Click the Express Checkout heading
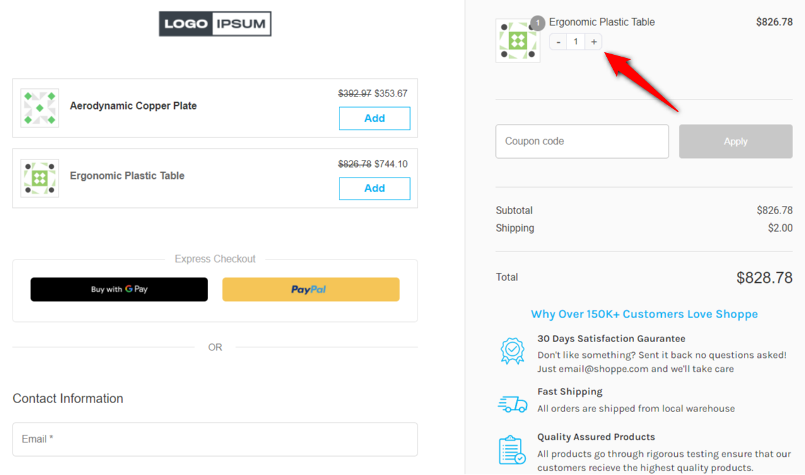The width and height of the screenshot is (805, 475). click(x=215, y=259)
